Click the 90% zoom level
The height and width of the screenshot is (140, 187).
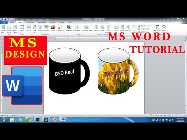tap(165, 115)
